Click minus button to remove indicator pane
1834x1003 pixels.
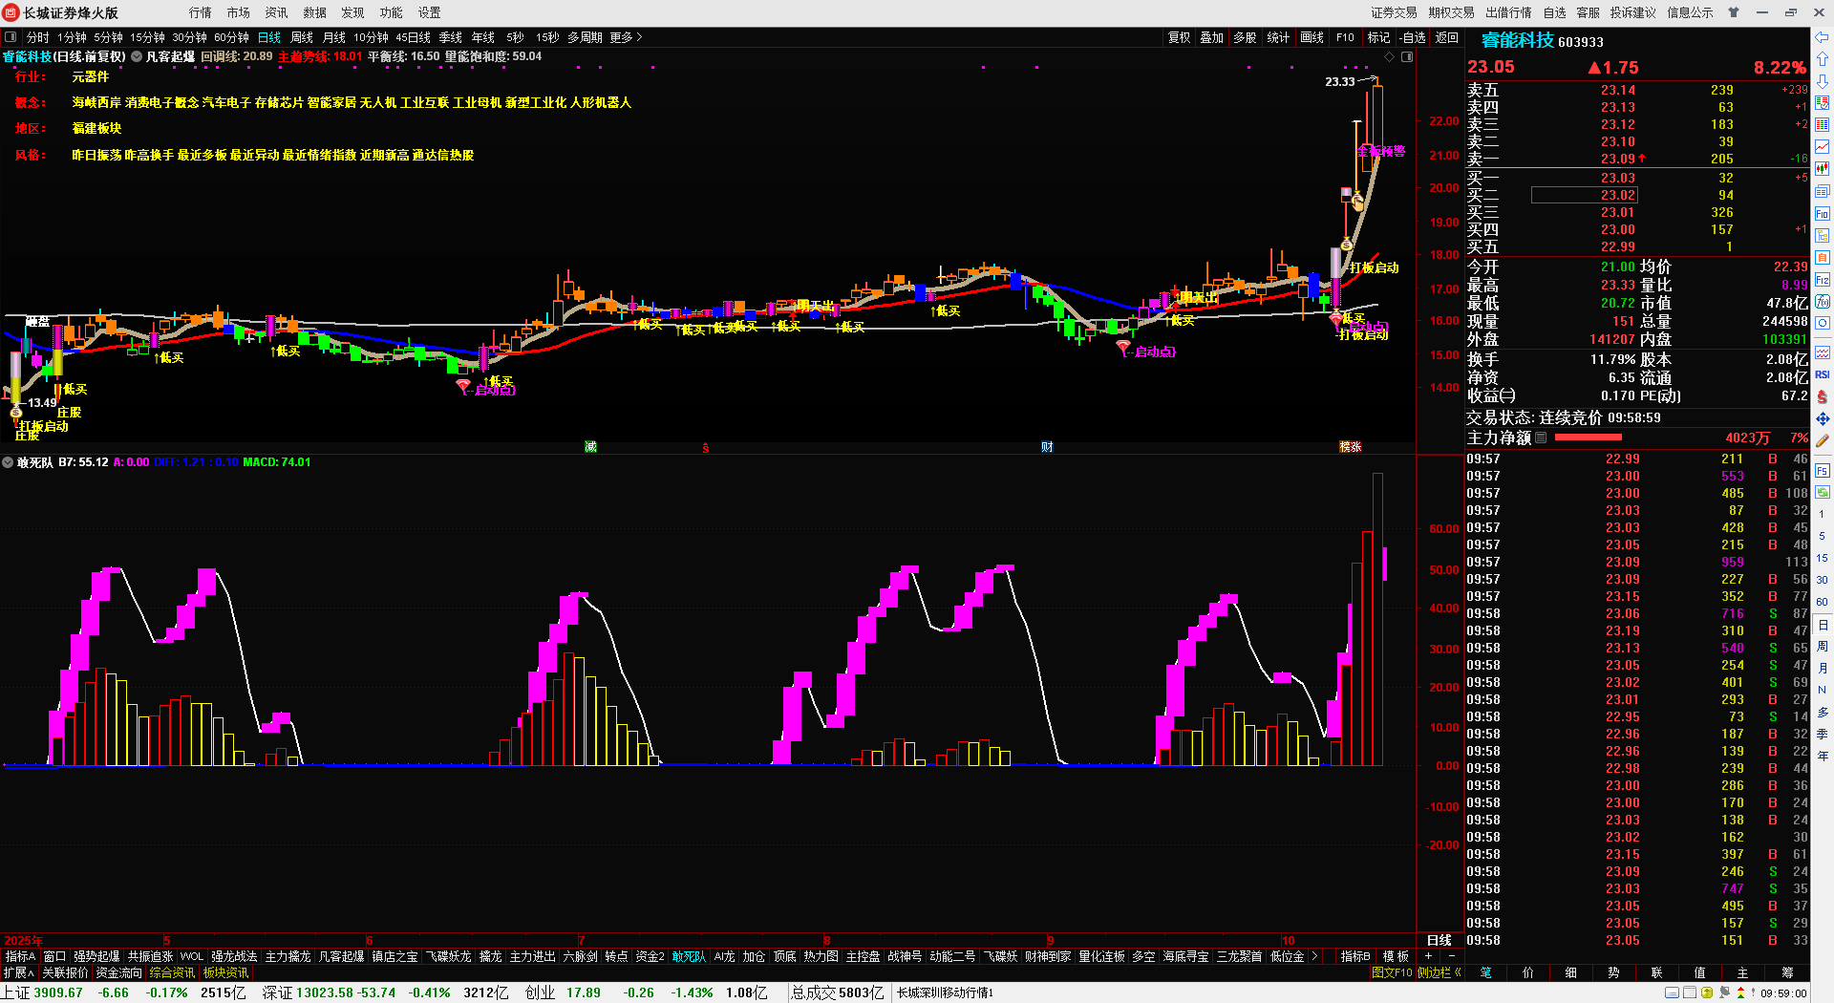[x=1452, y=956]
